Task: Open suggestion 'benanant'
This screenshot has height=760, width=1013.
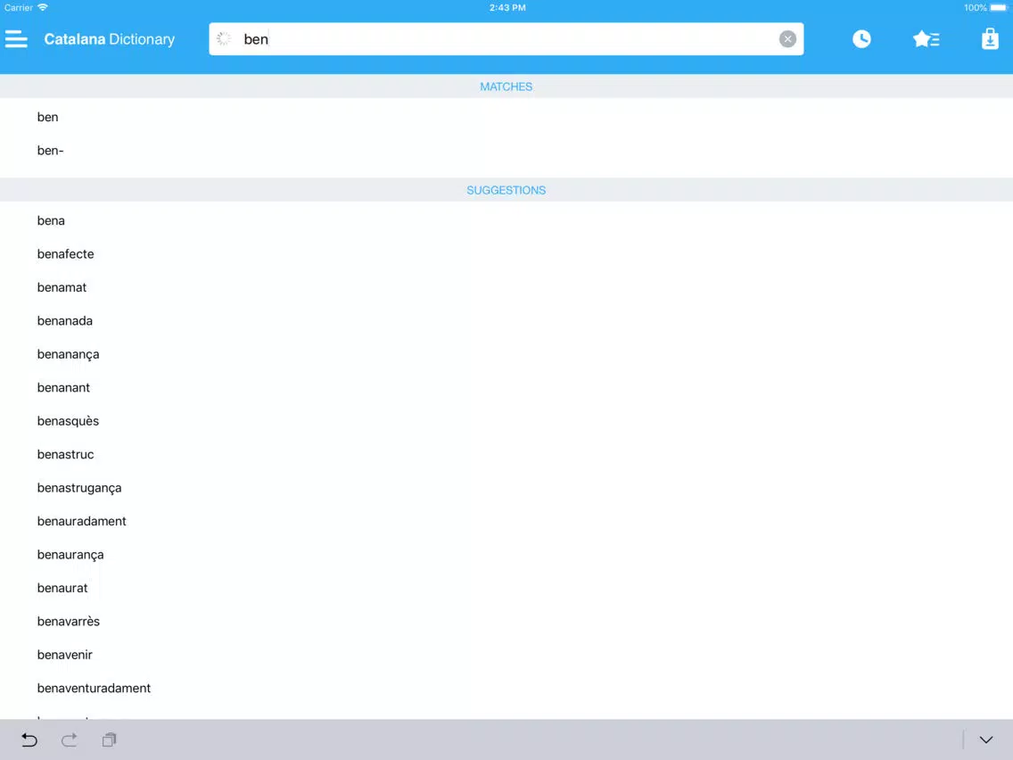Action: tap(506, 388)
